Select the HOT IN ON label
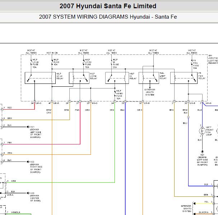 (x=52, y=53)
